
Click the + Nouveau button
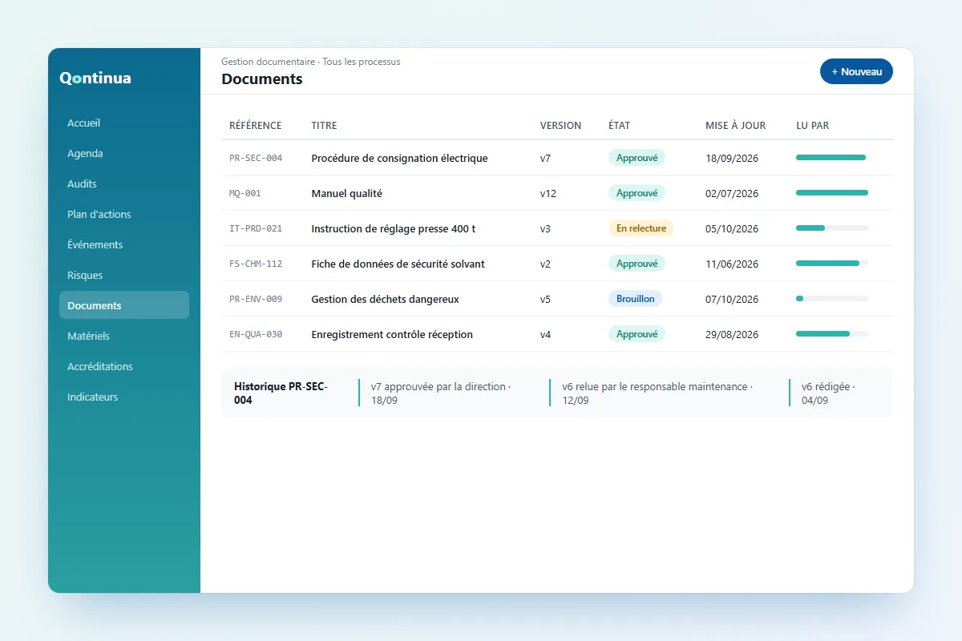click(856, 71)
